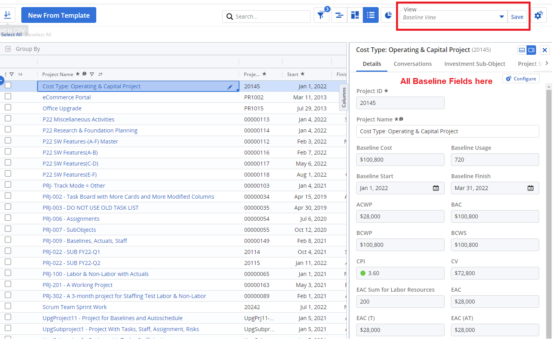
Task: Check the box for eCommerce Portal row
Action: click(x=8, y=97)
